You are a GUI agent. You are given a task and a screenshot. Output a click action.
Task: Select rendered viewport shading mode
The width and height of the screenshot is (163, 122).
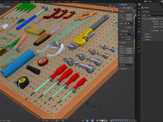pyautogui.click(x=106, y=121)
